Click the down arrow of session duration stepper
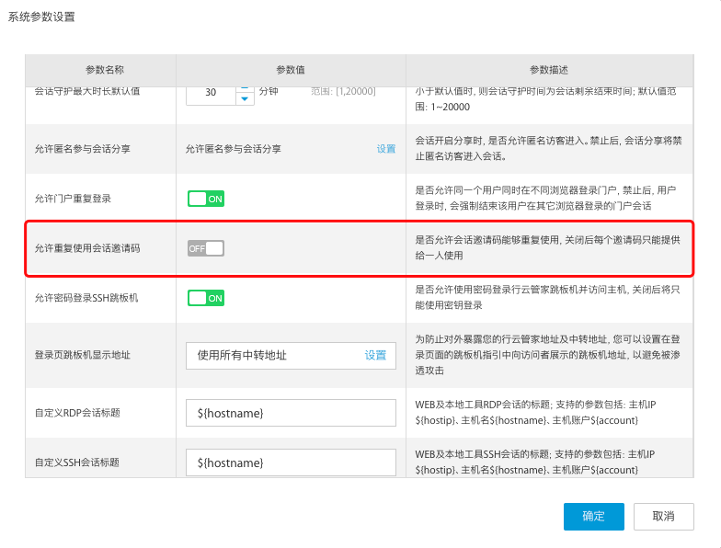This screenshot has height=548, width=721. click(x=245, y=99)
